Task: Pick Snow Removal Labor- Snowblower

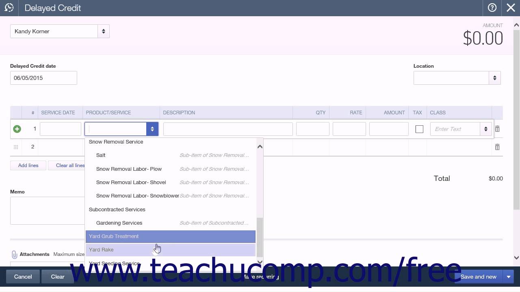Action: (170, 195)
